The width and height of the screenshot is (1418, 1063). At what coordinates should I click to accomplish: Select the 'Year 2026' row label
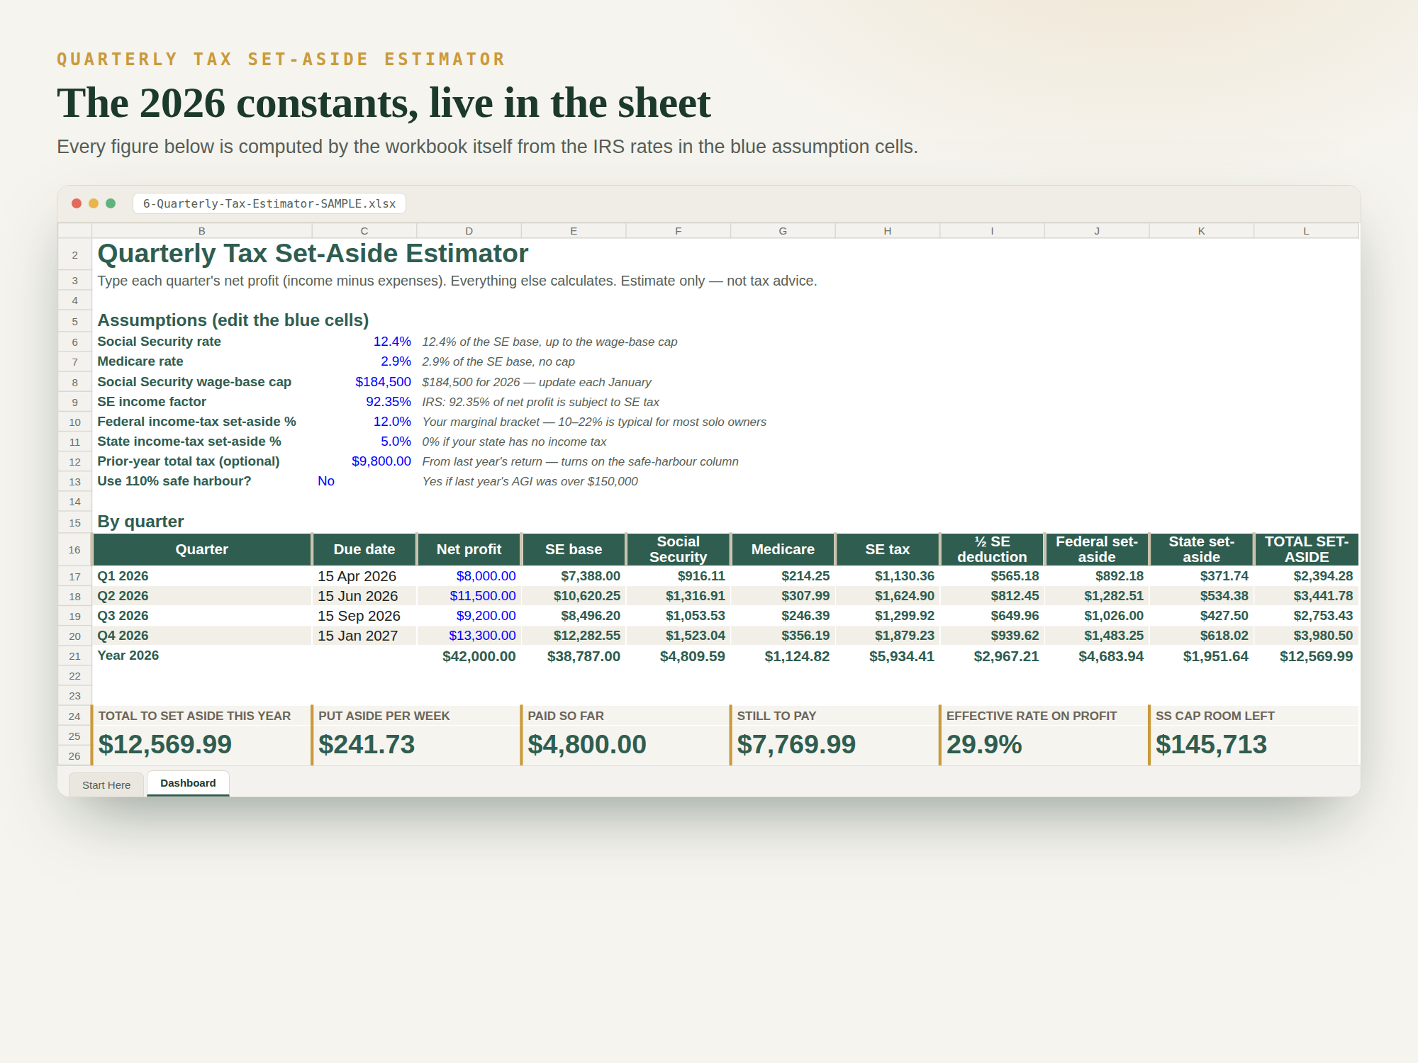tap(128, 656)
